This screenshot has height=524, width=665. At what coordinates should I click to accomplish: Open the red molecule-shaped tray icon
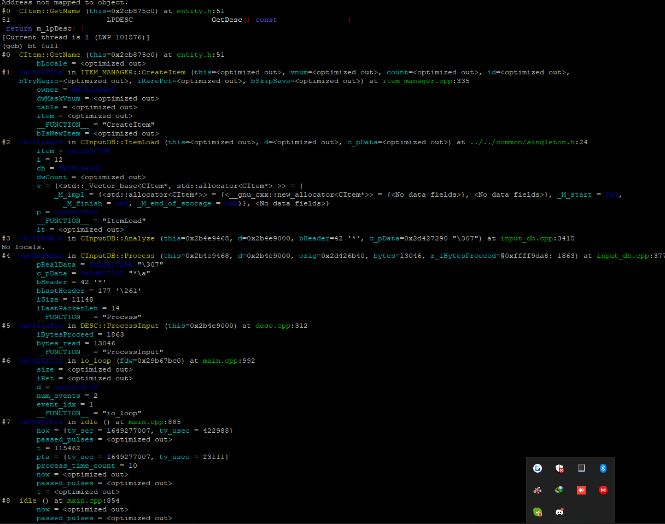coord(538,490)
